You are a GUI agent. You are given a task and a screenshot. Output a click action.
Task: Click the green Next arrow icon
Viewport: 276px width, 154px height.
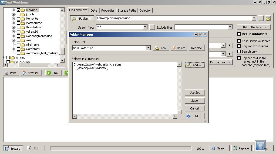66,73
